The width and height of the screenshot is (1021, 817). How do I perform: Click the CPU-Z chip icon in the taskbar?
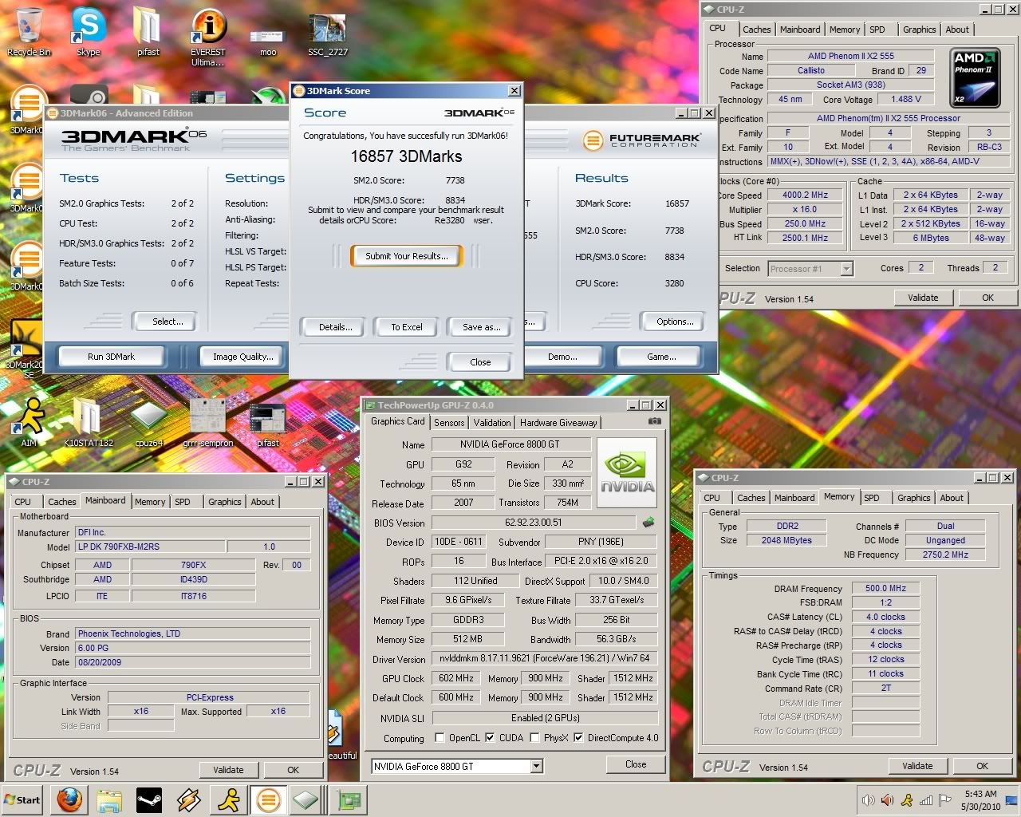tap(306, 799)
